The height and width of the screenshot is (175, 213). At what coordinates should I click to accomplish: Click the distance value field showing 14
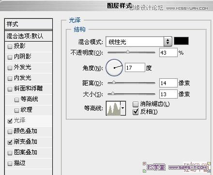pyautogui.click(x=168, y=83)
